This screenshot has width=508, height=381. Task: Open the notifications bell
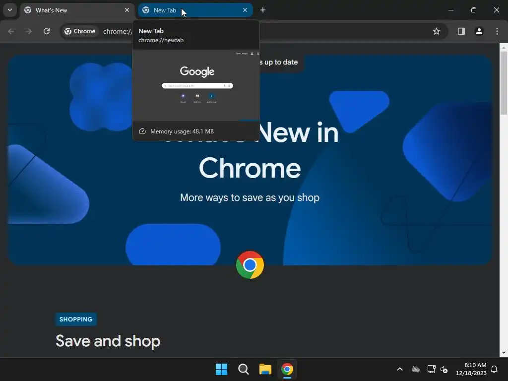coord(495,369)
